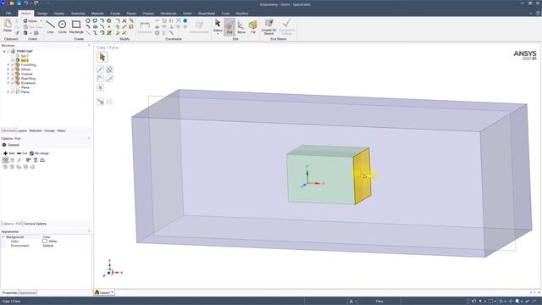Click the Add option in Pull options
The image size is (542, 305).
point(9,153)
